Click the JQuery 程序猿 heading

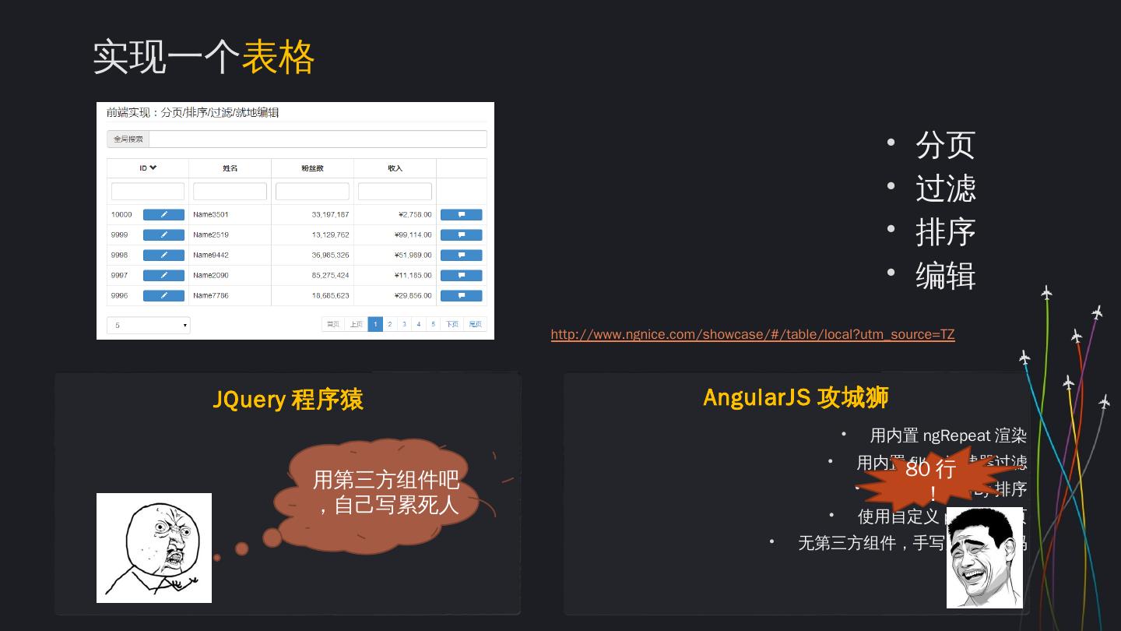click(288, 400)
